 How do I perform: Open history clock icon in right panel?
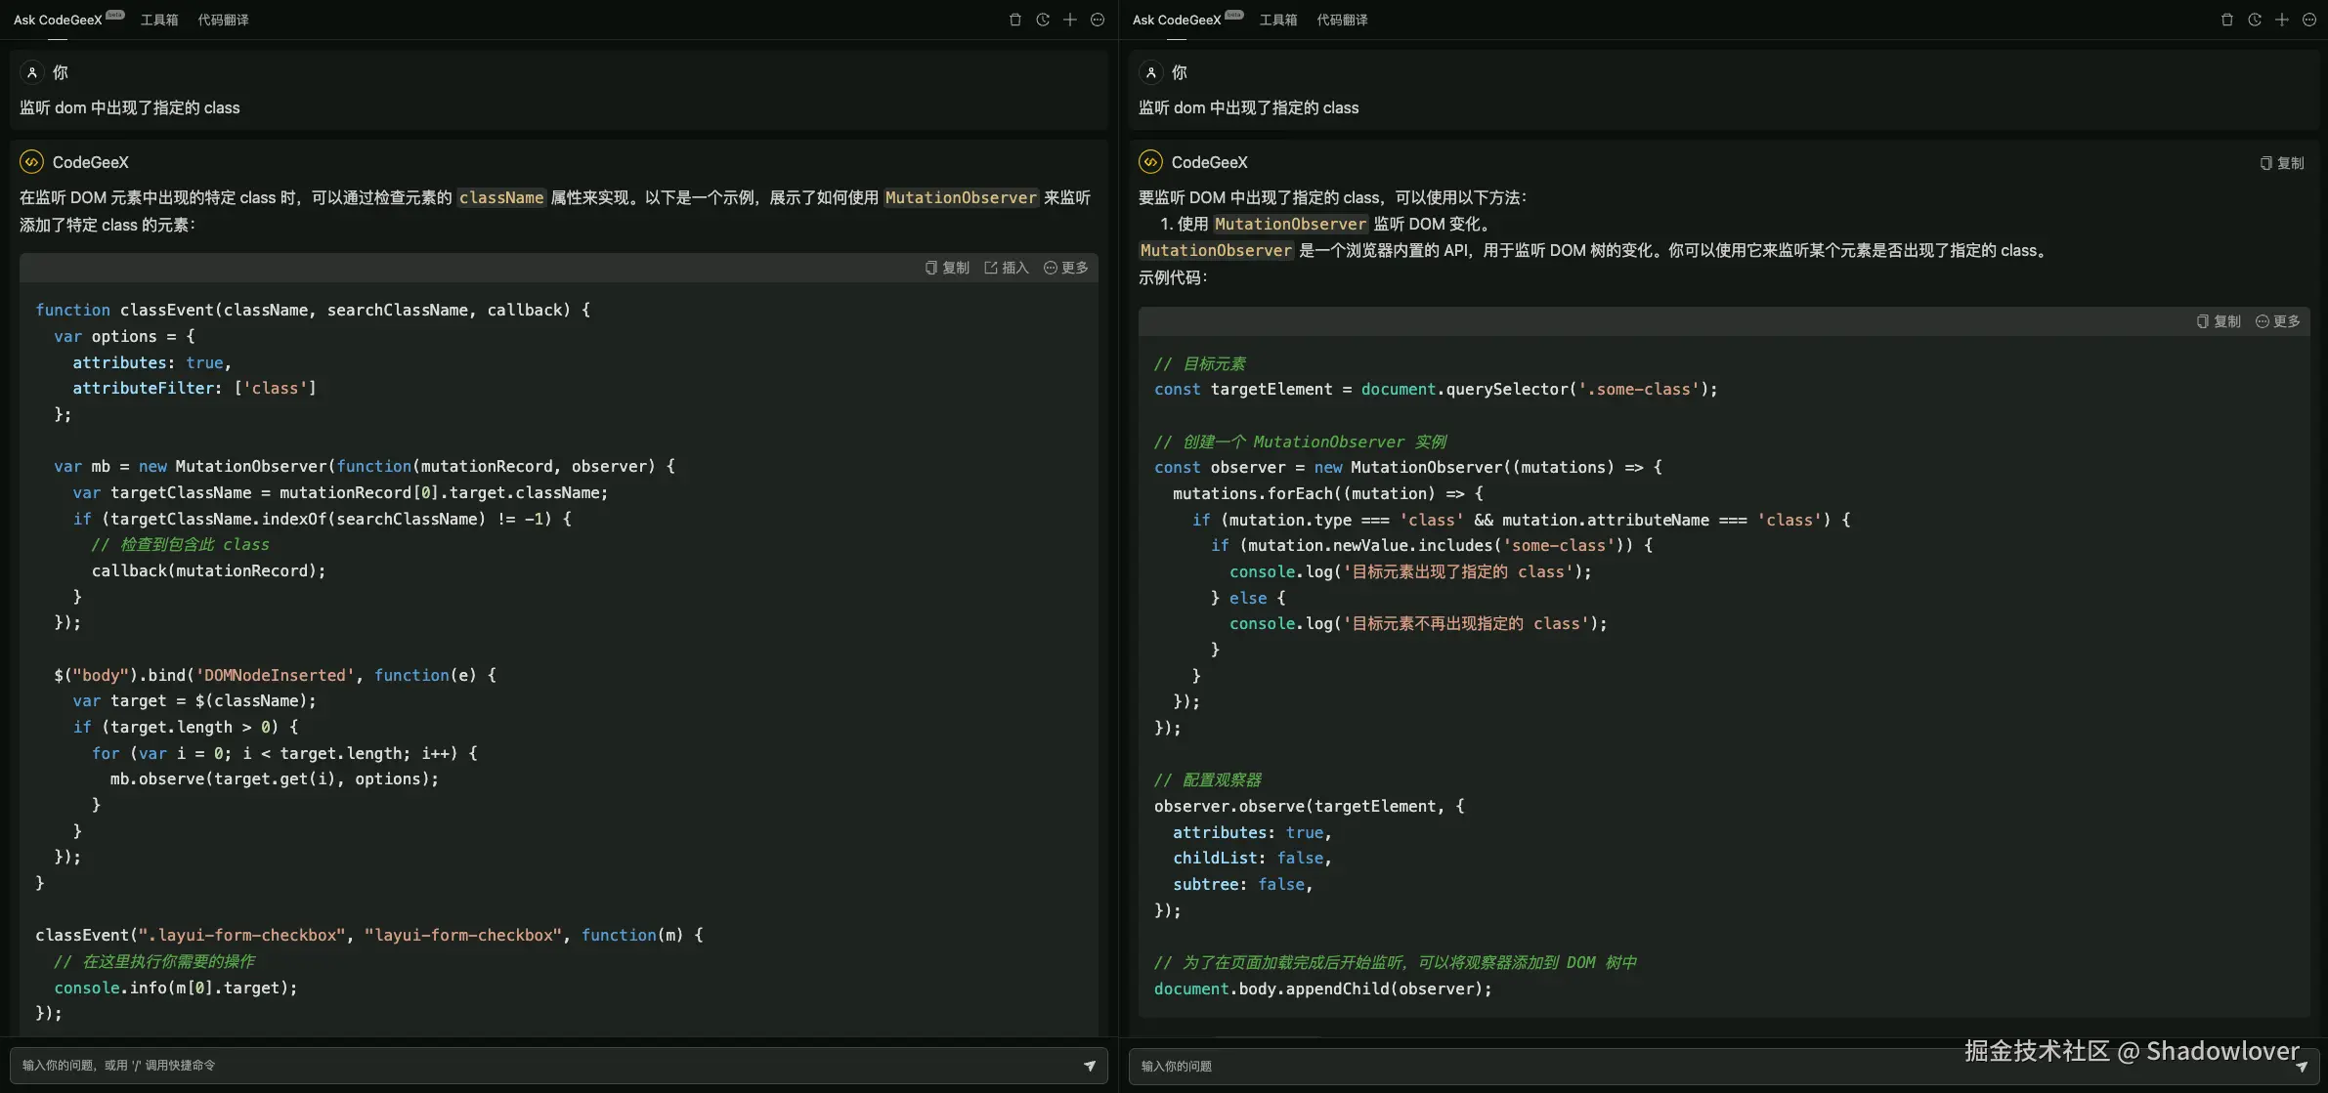tap(2255, 20)
